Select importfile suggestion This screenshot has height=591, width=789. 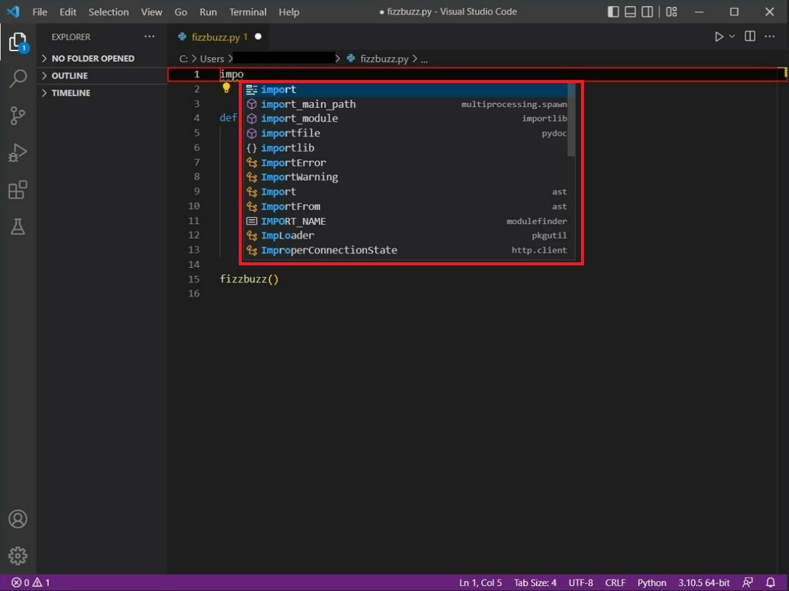405,134
